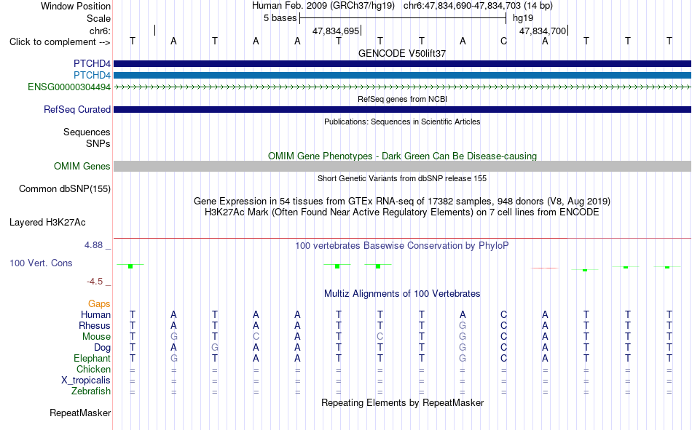Screen dimensions: 692x430
Task: Select the OMIM Genes track label
Action: point(82,167)
